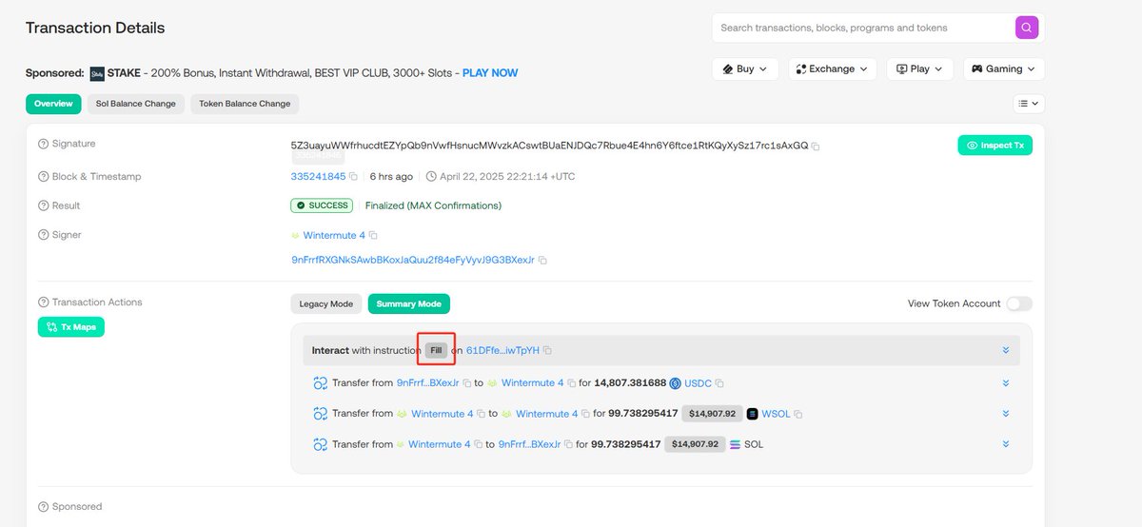Toggle View Token Account switch
This screenshot has width=1142, height=527.
[1019, 303]
